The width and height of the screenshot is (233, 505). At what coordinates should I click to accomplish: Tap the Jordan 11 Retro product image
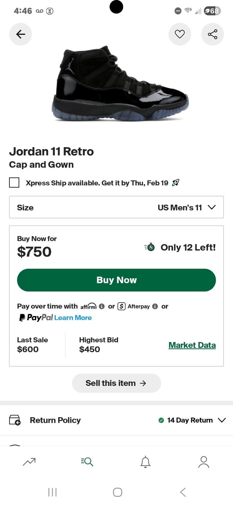(120, 84)
